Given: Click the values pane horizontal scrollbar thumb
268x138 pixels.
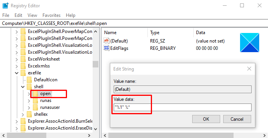Looking at the screenshot, I should coord(171,135).
